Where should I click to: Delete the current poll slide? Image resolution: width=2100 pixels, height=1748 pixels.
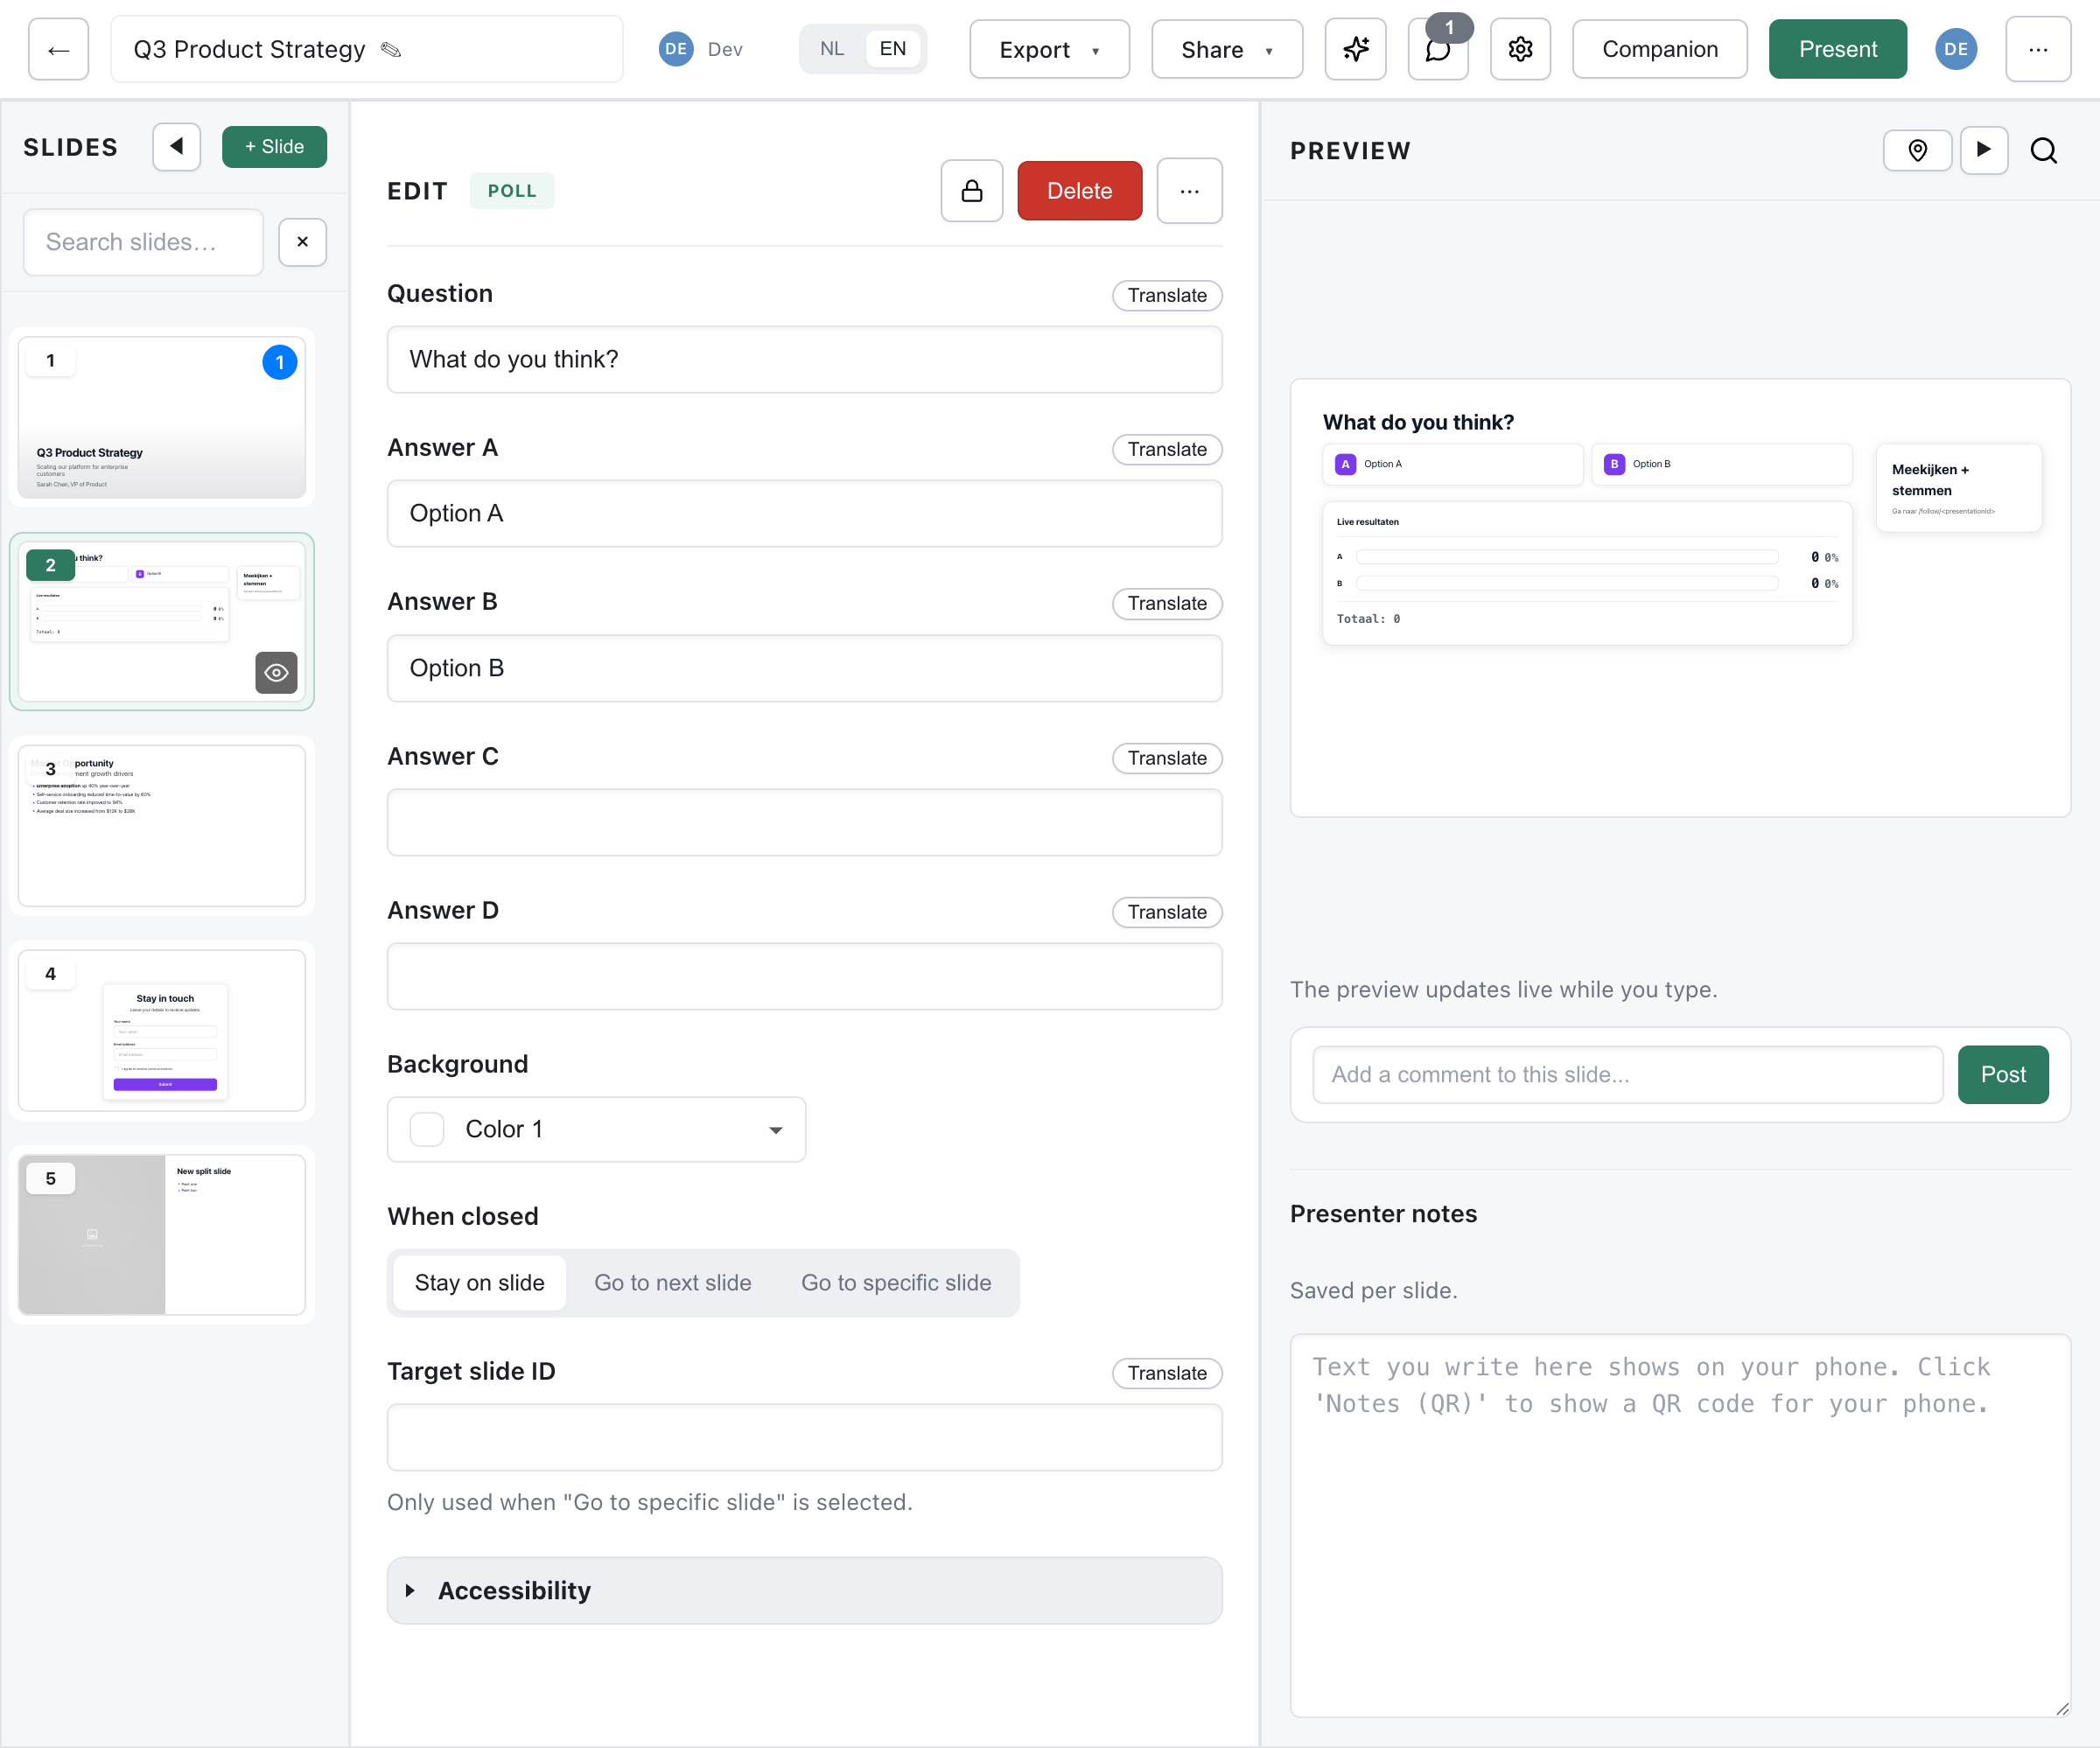1079,190
